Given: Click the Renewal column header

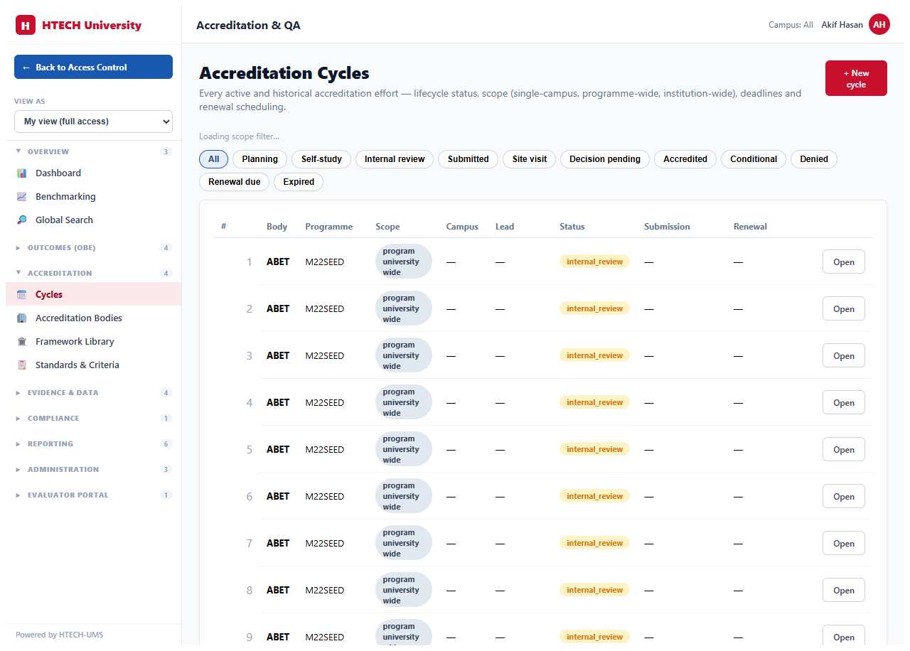Looking at the screenshot, I should pyautogui.click(x=750, y=227).
